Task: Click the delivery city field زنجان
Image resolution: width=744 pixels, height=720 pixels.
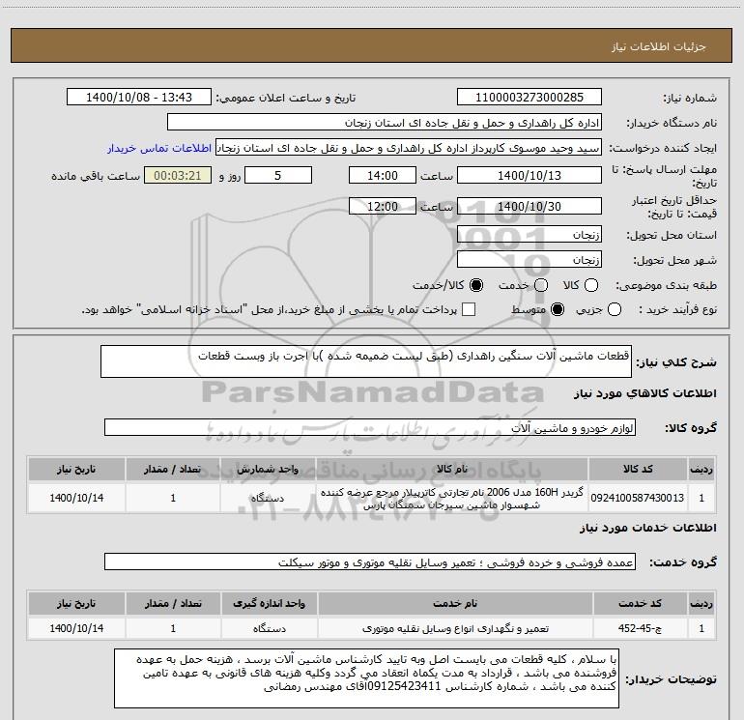Action: pyautogui.click(x=529, y=260)
